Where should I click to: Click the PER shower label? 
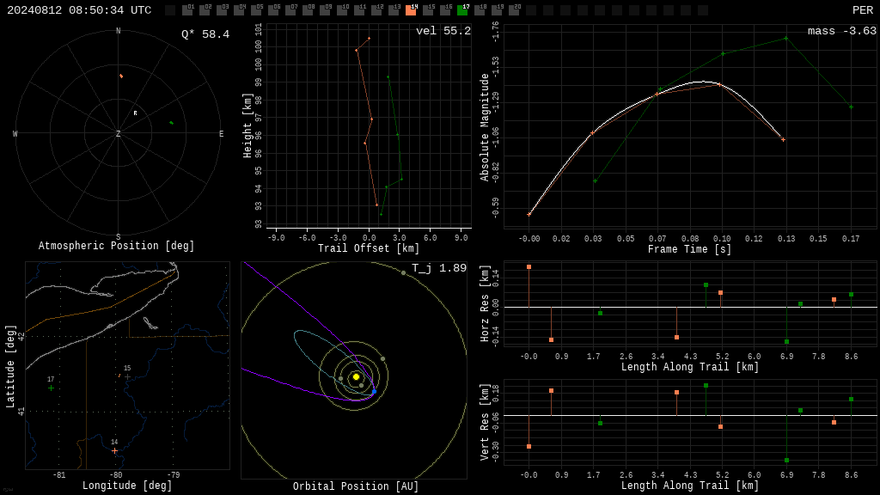pyautogui.click(x=863, y=10)
